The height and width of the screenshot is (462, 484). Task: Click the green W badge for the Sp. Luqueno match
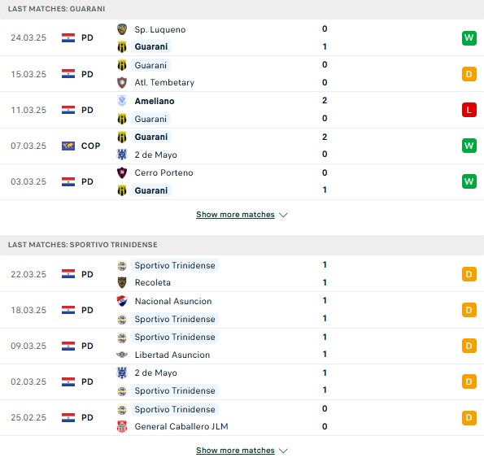pyautogui.click(x=469, y=38)
